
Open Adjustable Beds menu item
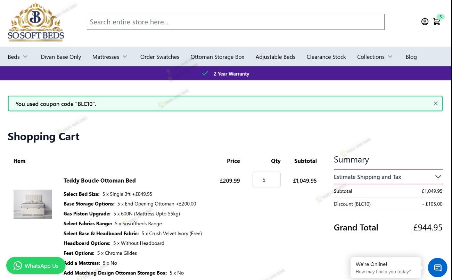[x=276, y=57]
